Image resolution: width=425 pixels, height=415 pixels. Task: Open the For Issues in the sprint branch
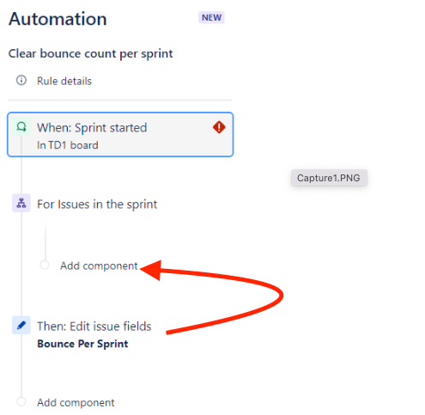pos(97,204)
